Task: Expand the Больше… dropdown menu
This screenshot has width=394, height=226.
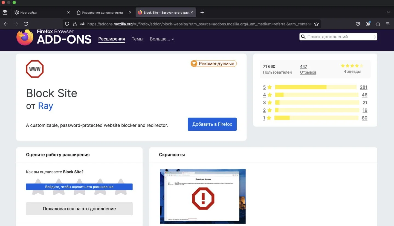Action: click(162, 39)
